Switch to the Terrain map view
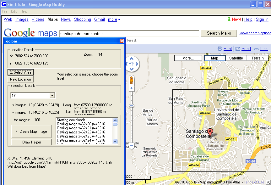This screenshot has height=185, width=271. 257,58
